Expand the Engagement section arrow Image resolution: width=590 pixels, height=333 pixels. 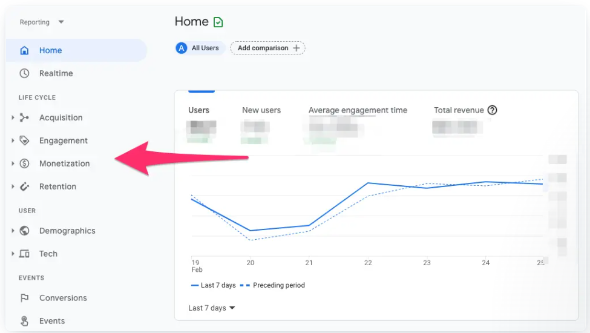pos(13,140)
